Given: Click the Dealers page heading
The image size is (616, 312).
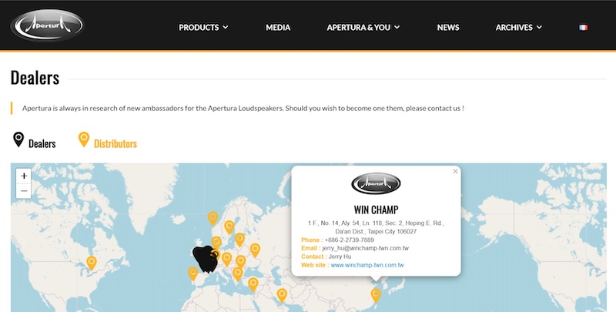Looking at the screenshot, I should tap(35, 78).
